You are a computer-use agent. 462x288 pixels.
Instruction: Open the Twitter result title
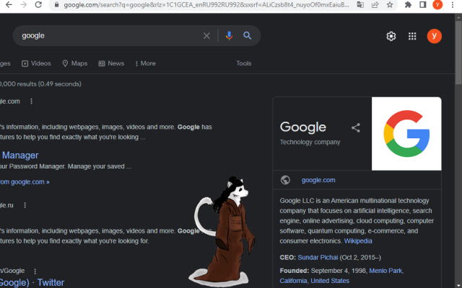click(x=32, y=283)
